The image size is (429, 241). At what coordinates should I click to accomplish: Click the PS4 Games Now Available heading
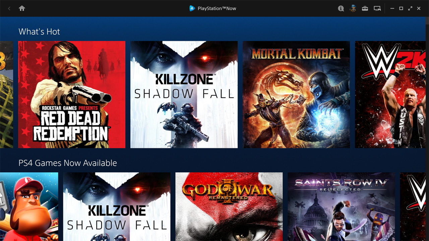(x=67, y=163)
